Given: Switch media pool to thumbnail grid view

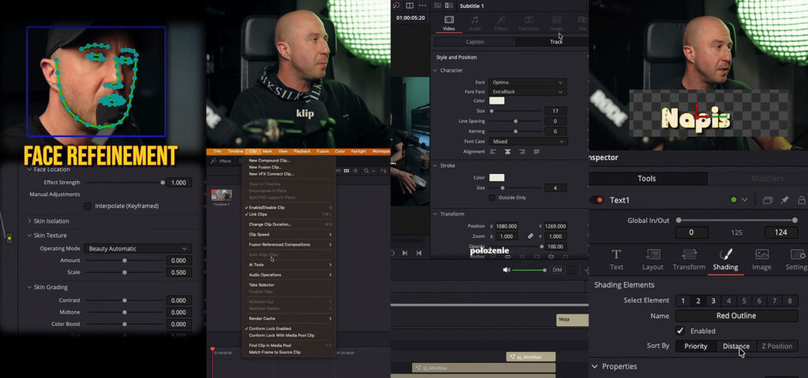Looking at the screenshot, I should click(347, 171).
